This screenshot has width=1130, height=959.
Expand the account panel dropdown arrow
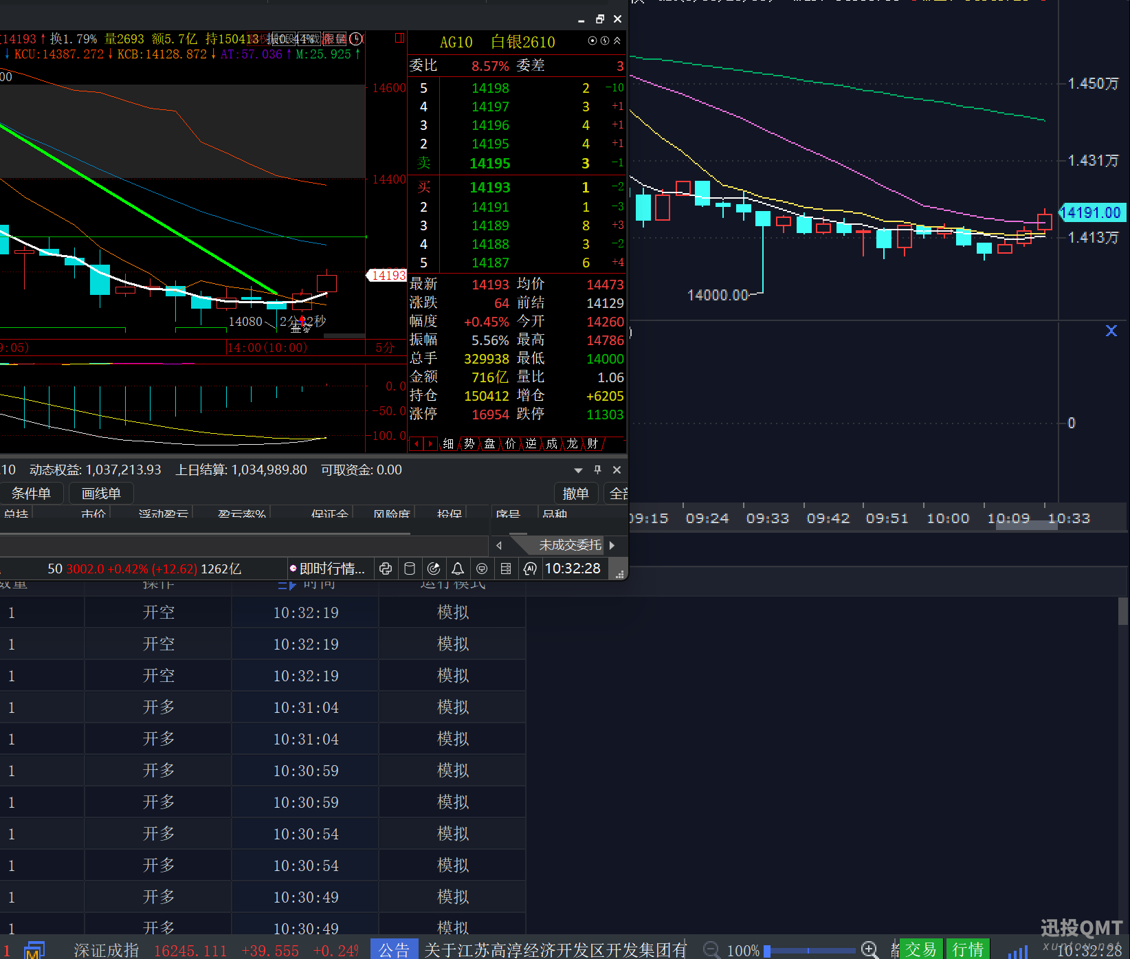578,470
